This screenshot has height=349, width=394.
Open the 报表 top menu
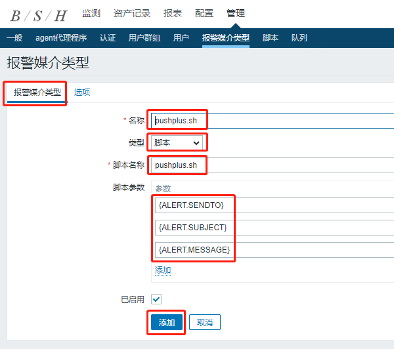point(173,13)
